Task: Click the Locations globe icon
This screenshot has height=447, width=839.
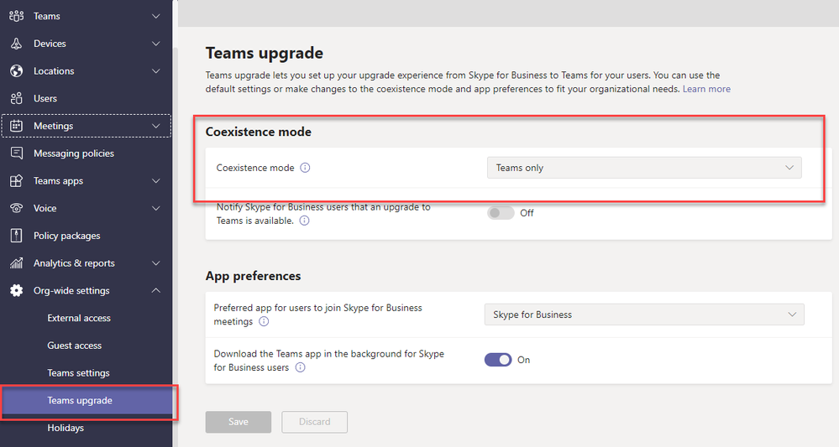Action: [17, 71]
